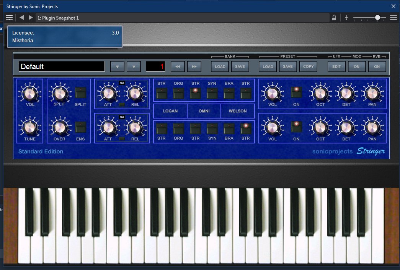Click upper layer OCT knob
The width and height of the screenshot is (400, 270).
click(x=320, y=93)
